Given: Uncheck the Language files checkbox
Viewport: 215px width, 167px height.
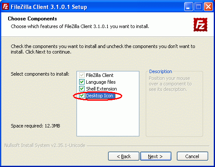Looking at the screenshot, I should point(82,82).
